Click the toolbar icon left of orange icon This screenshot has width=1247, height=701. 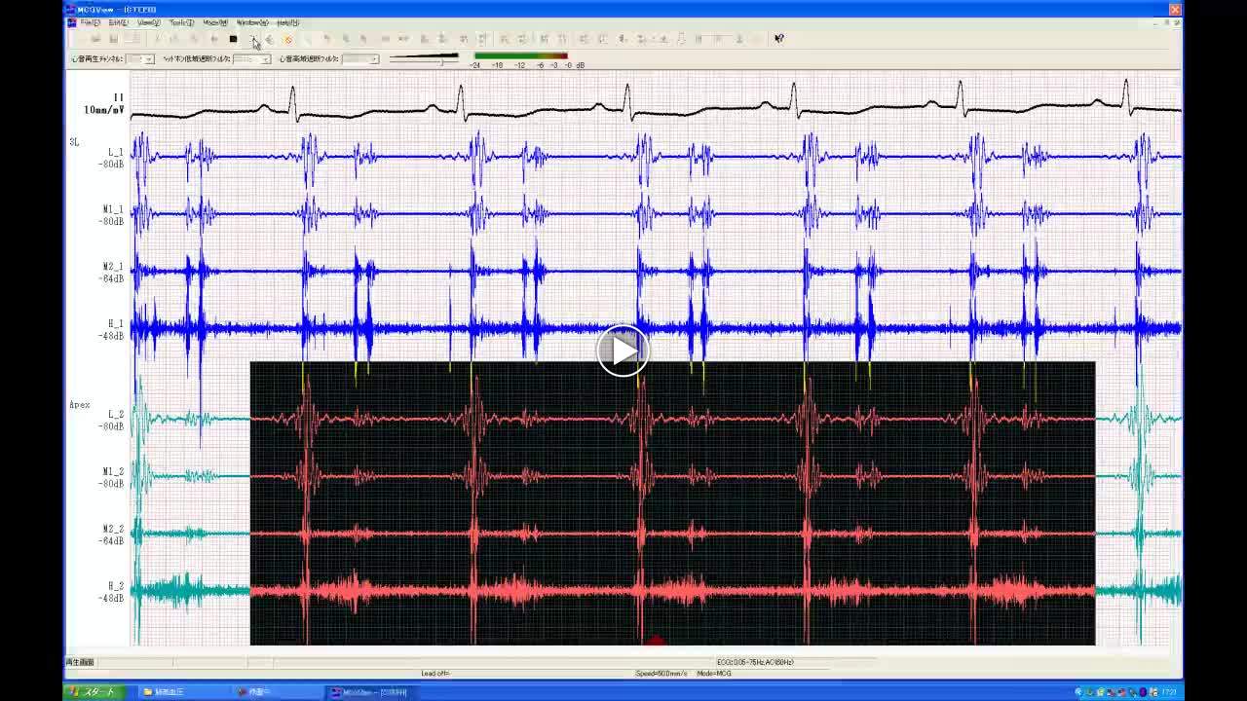click(x=270, y=39)
